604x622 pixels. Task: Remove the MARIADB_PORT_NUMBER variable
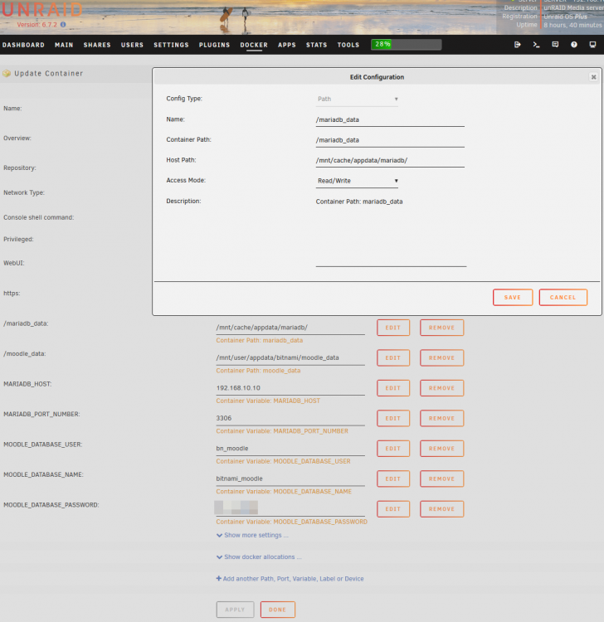click(x=441, y=418)
